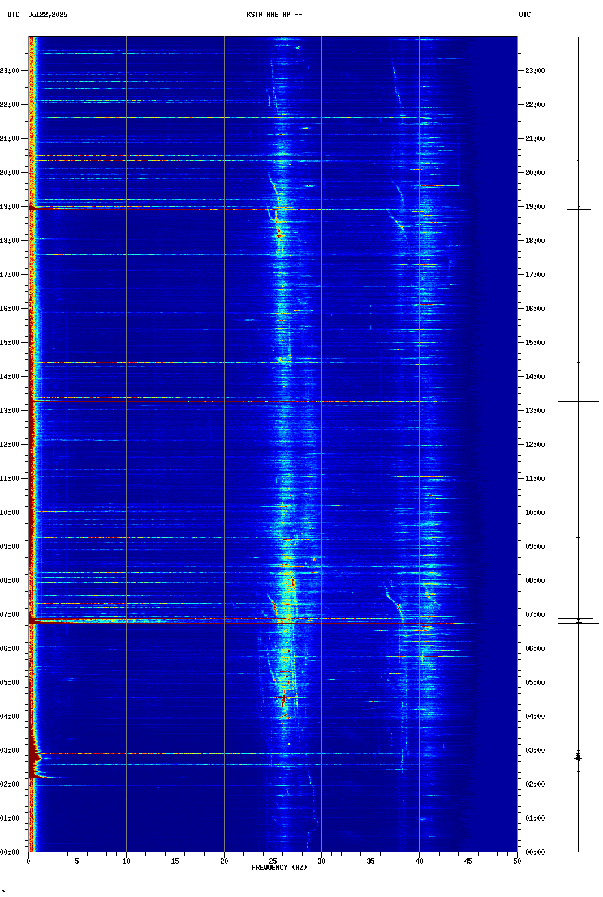The width and height of the screenshot is (603, 897).
Task: Select the Jul22,2025 date label
Action: tap(48, 15)
